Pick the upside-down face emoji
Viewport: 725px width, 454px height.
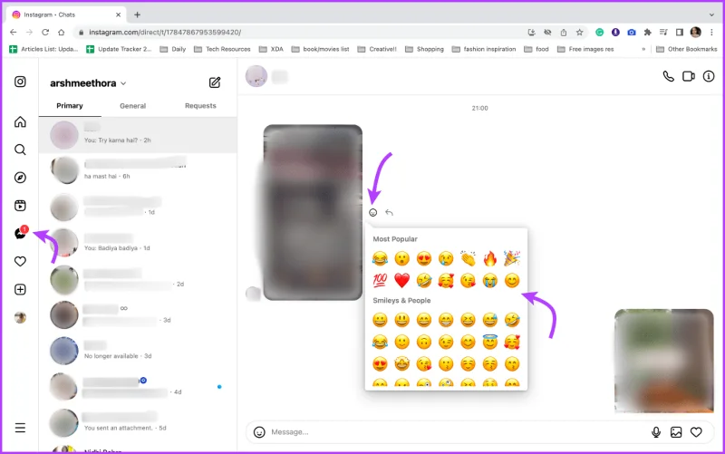pos(423,342)
